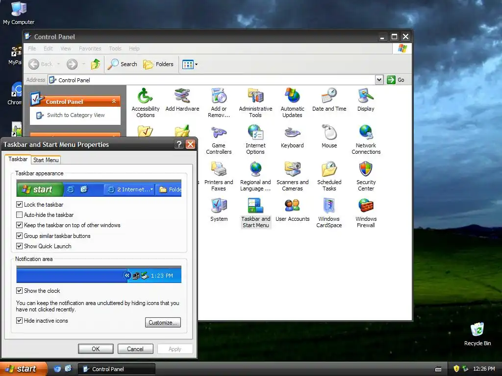Toggle Show the clock checkbox
This screenshot has height=376, width=502.
pyautogui.click(x=19, y=291)
